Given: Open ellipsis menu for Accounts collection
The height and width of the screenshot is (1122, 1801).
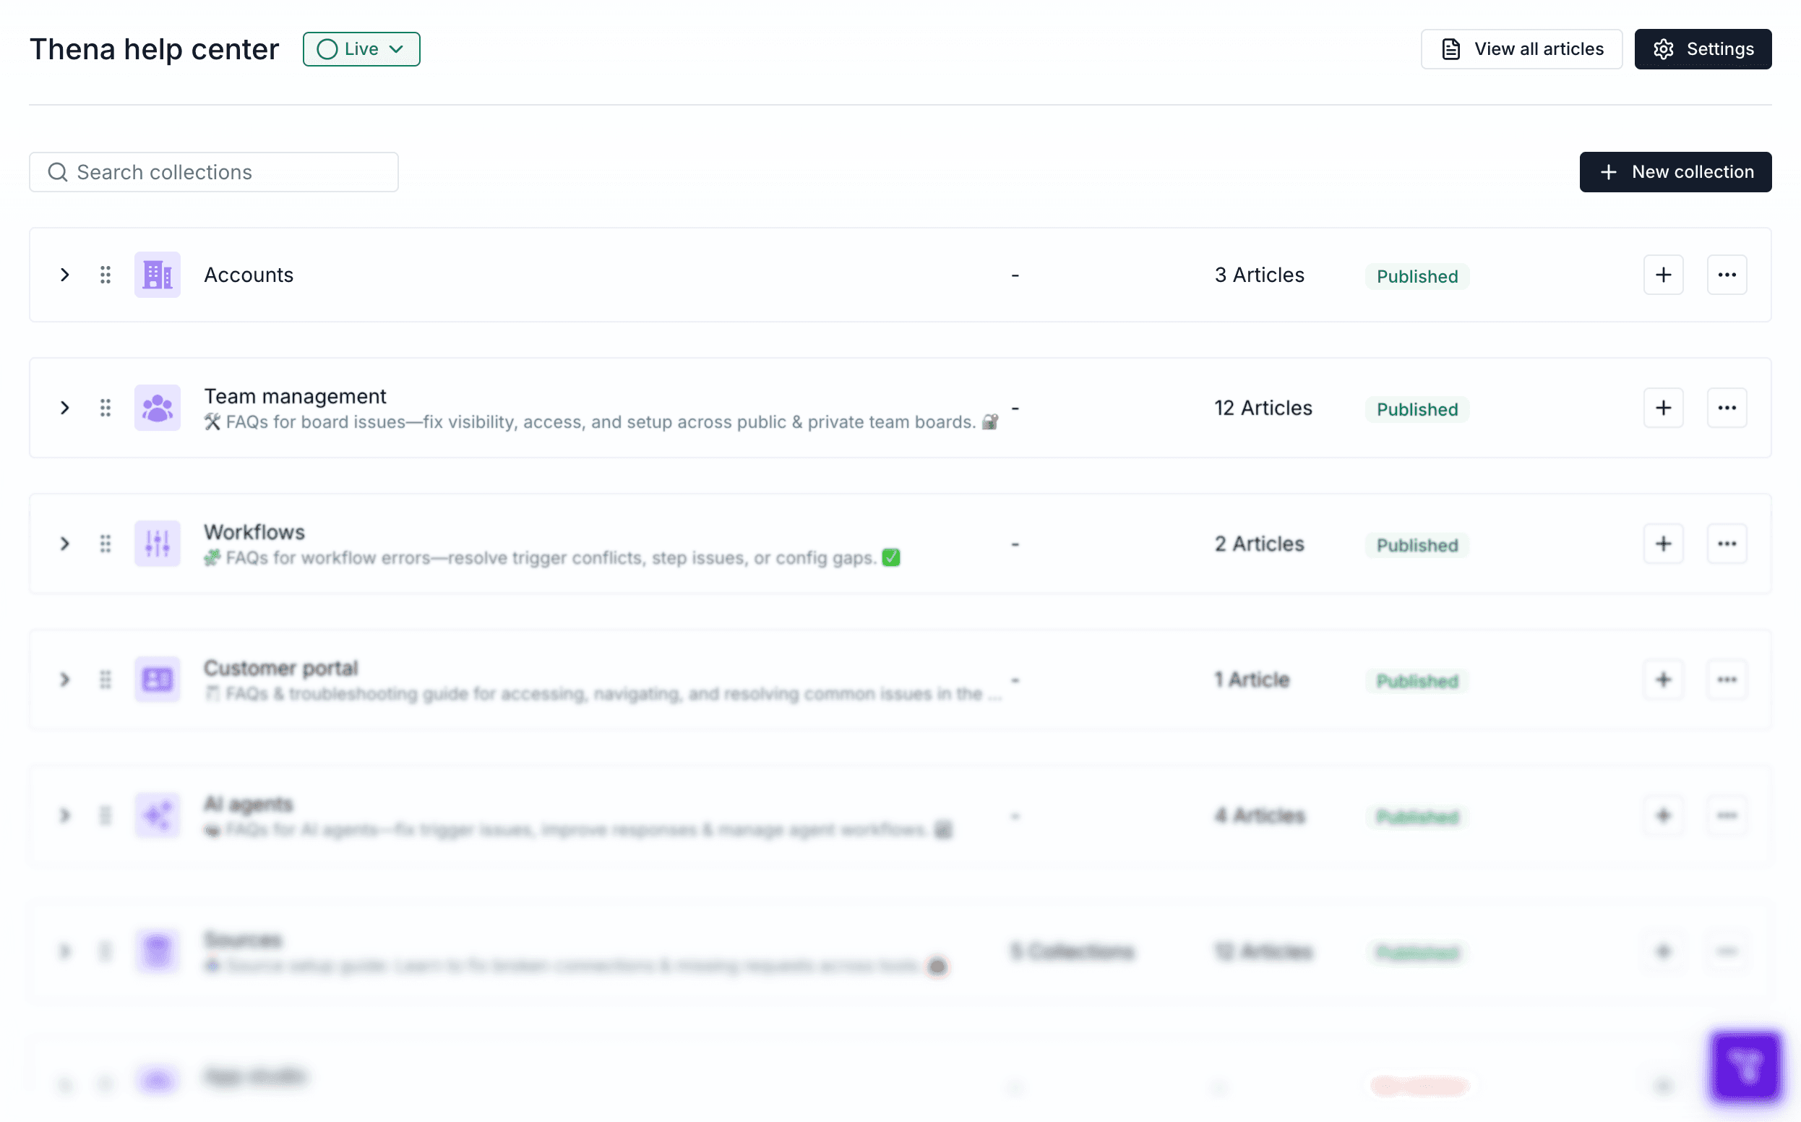Looking at the screenshot, I should tap(1726, 275).
